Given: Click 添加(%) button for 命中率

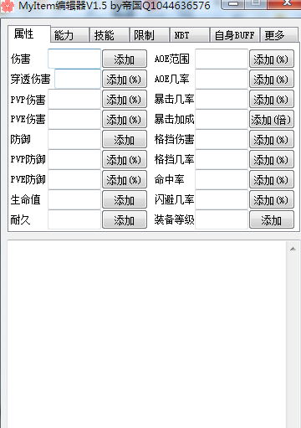Looking at the screenshot, I should 272,179.
